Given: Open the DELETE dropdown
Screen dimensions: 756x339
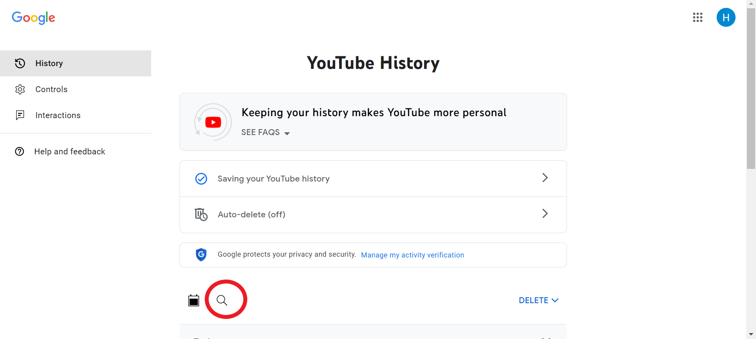Looking at the screenshot, I should (x=539, y=300).
